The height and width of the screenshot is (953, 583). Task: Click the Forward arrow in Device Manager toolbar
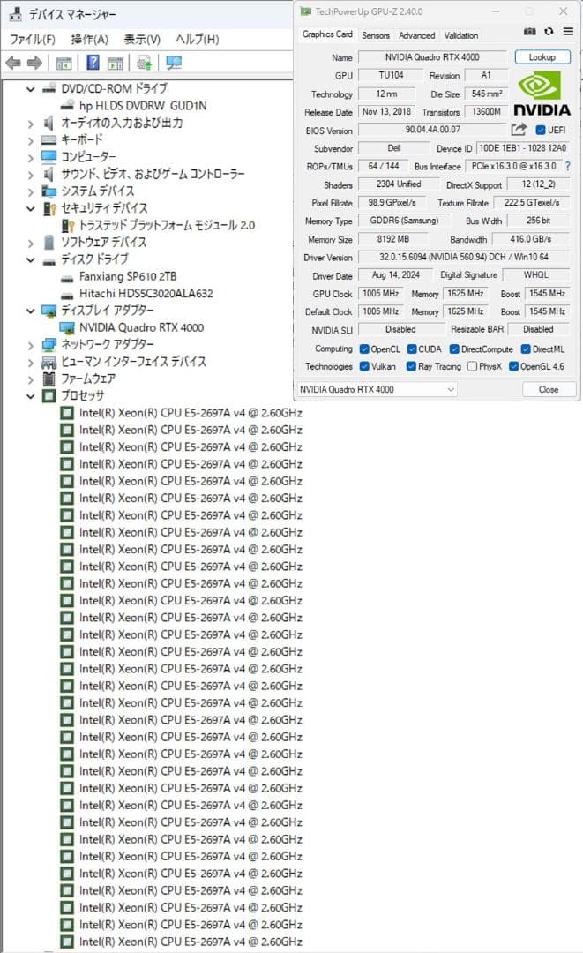pos(35,63)
